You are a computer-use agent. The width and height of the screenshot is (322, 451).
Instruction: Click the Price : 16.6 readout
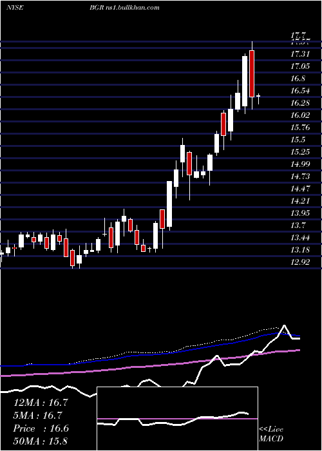coord(41,428)
